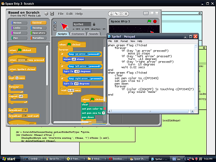Select the Sensing block category
The image size is (216, 162).
(x=38, y=28)
